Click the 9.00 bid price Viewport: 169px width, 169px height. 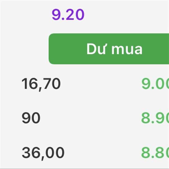point(155,84)
